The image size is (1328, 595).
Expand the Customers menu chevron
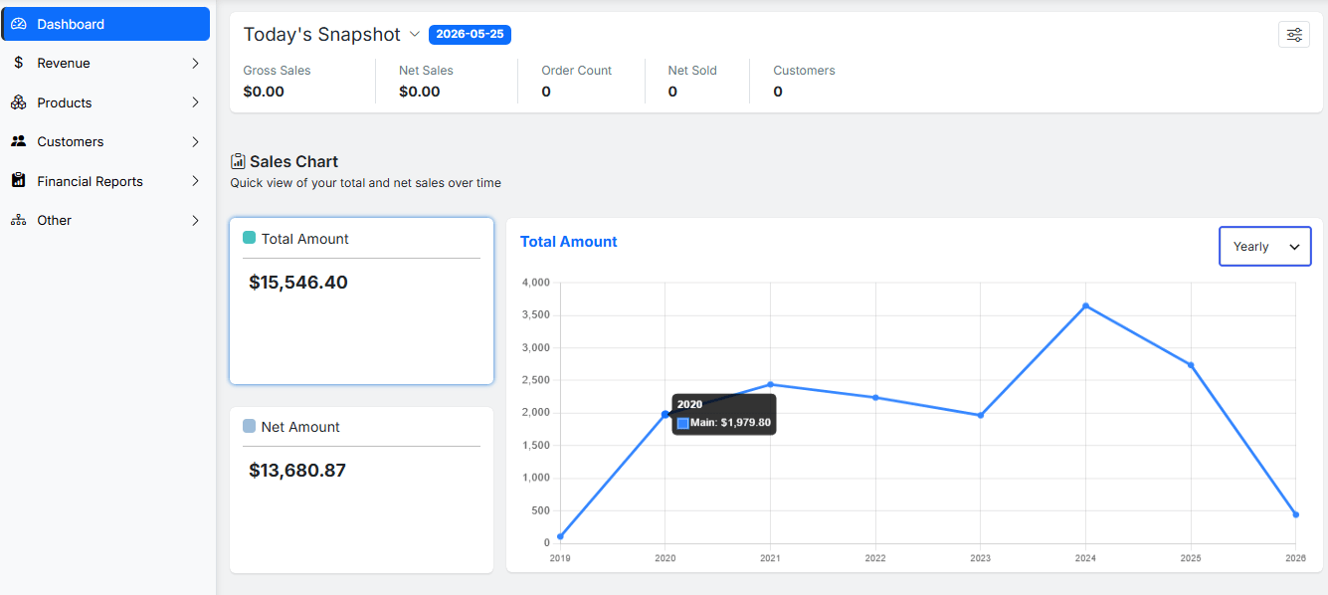[195, 141]
